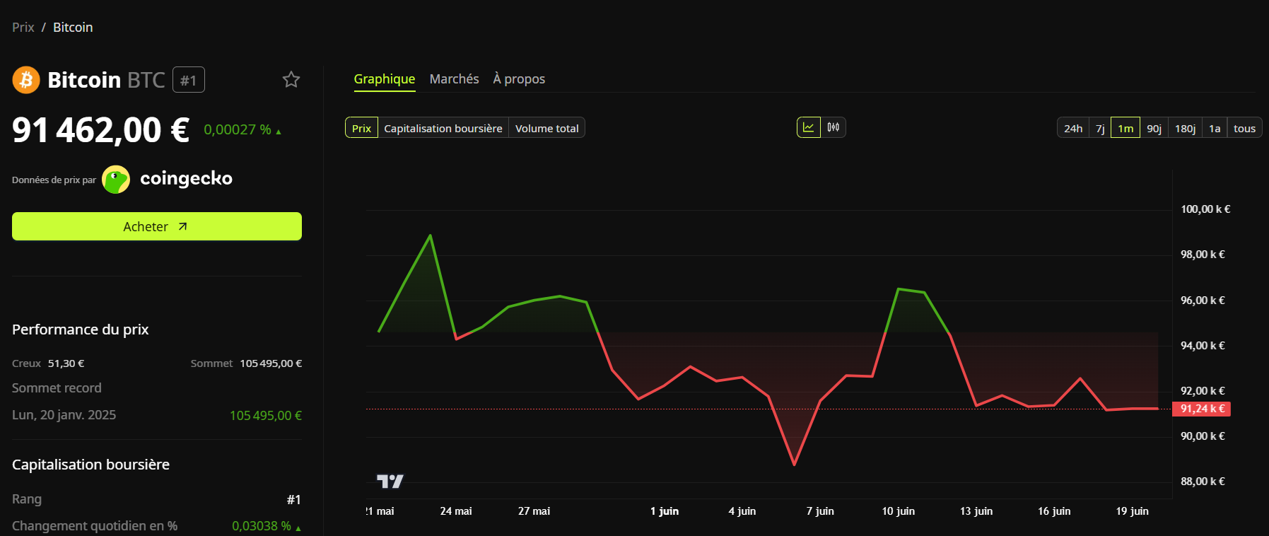Click the arrow icon in Acheter button
Image resolution: width=1269 pixels, height=536 pixels.
click(182, 226)
